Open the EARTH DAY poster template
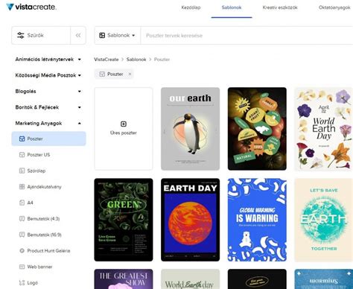The height and width of the screenshot is (289, 353). click(190, 220)
